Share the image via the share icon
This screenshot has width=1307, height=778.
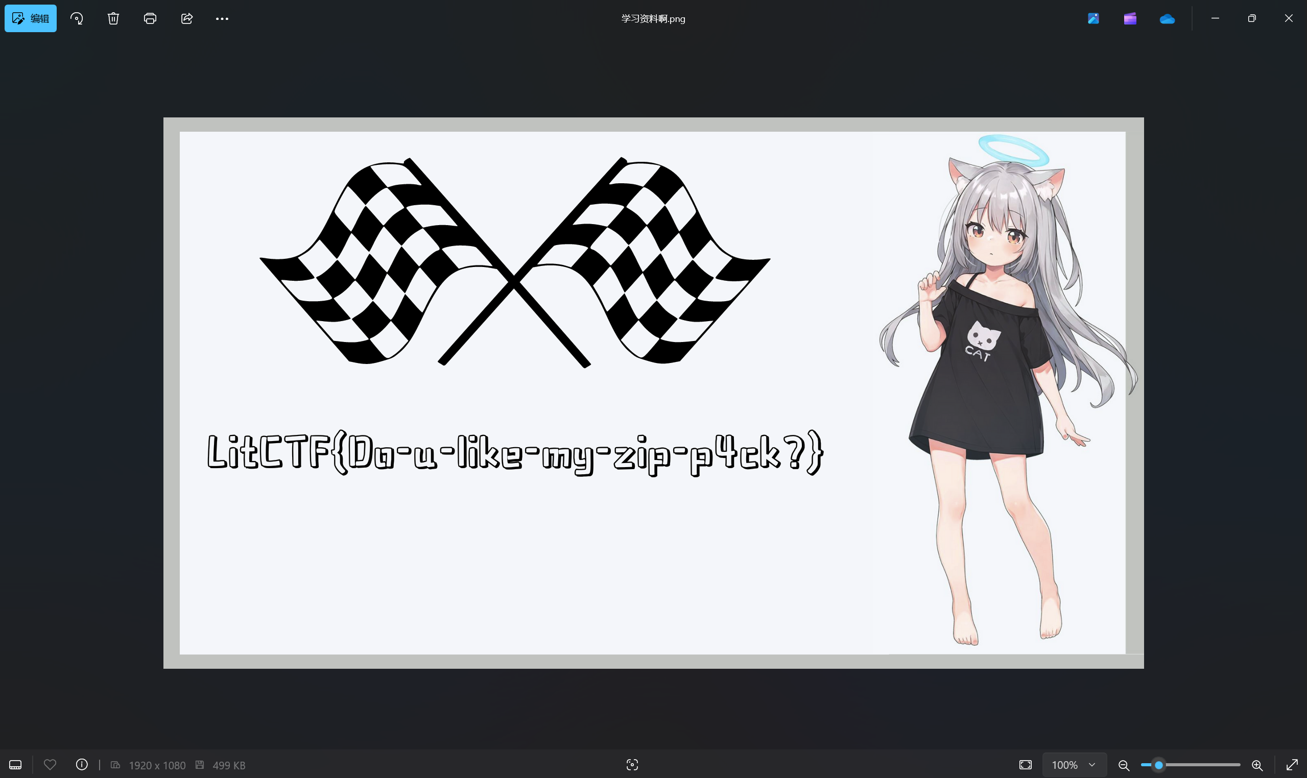point(187,18)
